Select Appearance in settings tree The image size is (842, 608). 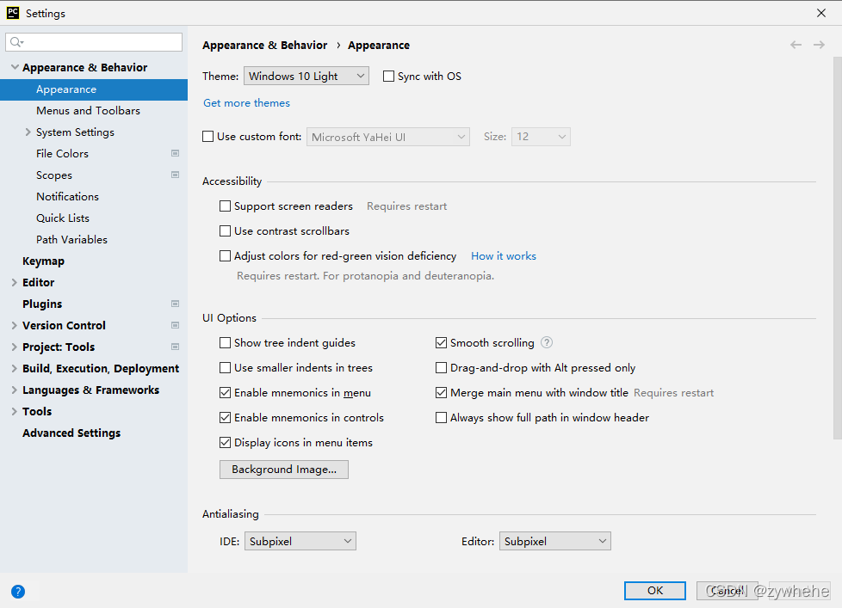(94, 89)
